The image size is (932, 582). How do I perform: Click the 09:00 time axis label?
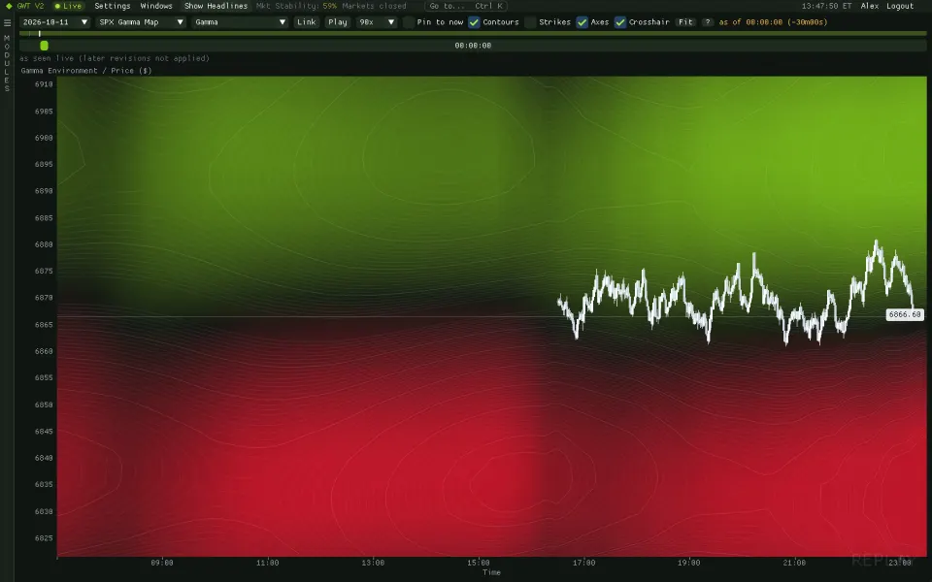click(x=162, y=563)
